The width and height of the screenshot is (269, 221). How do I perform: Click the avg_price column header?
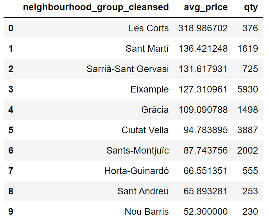click(206, 7)
